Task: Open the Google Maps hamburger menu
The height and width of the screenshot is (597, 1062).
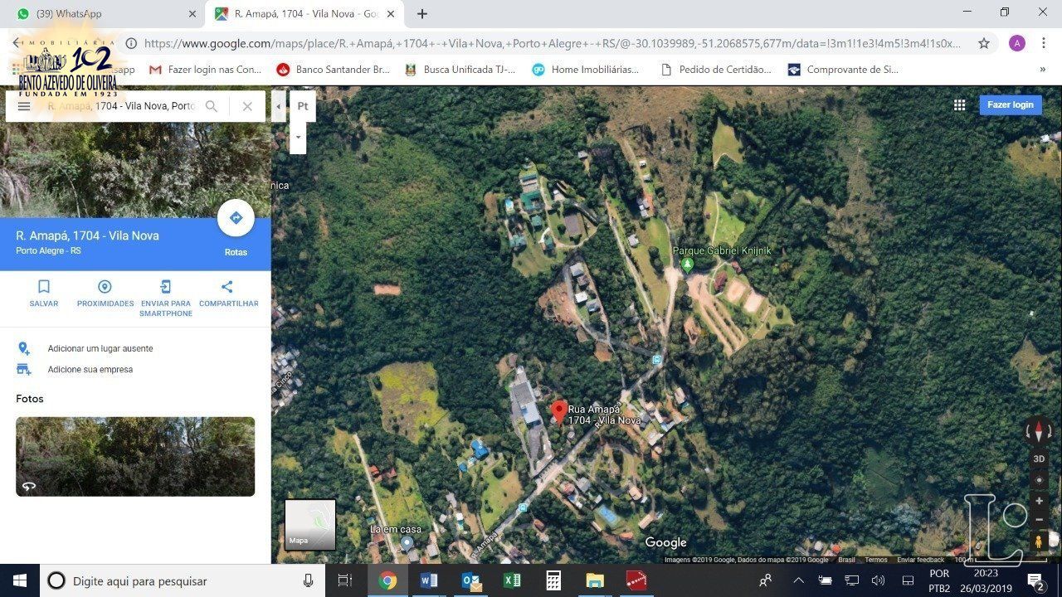Action: point(24,106)
